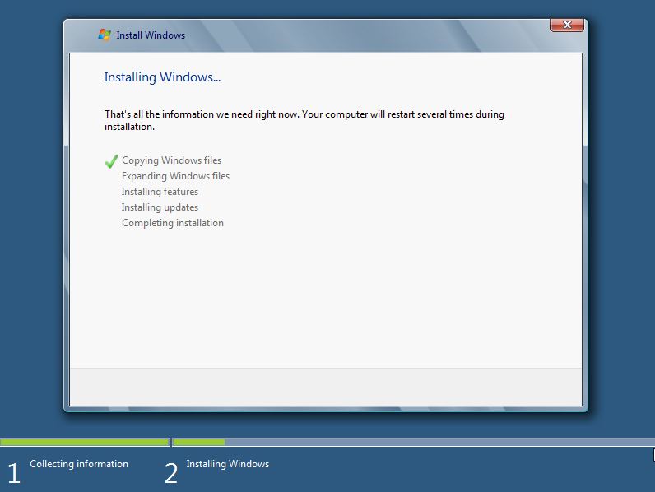Click the stage number 1

[14, 473]
